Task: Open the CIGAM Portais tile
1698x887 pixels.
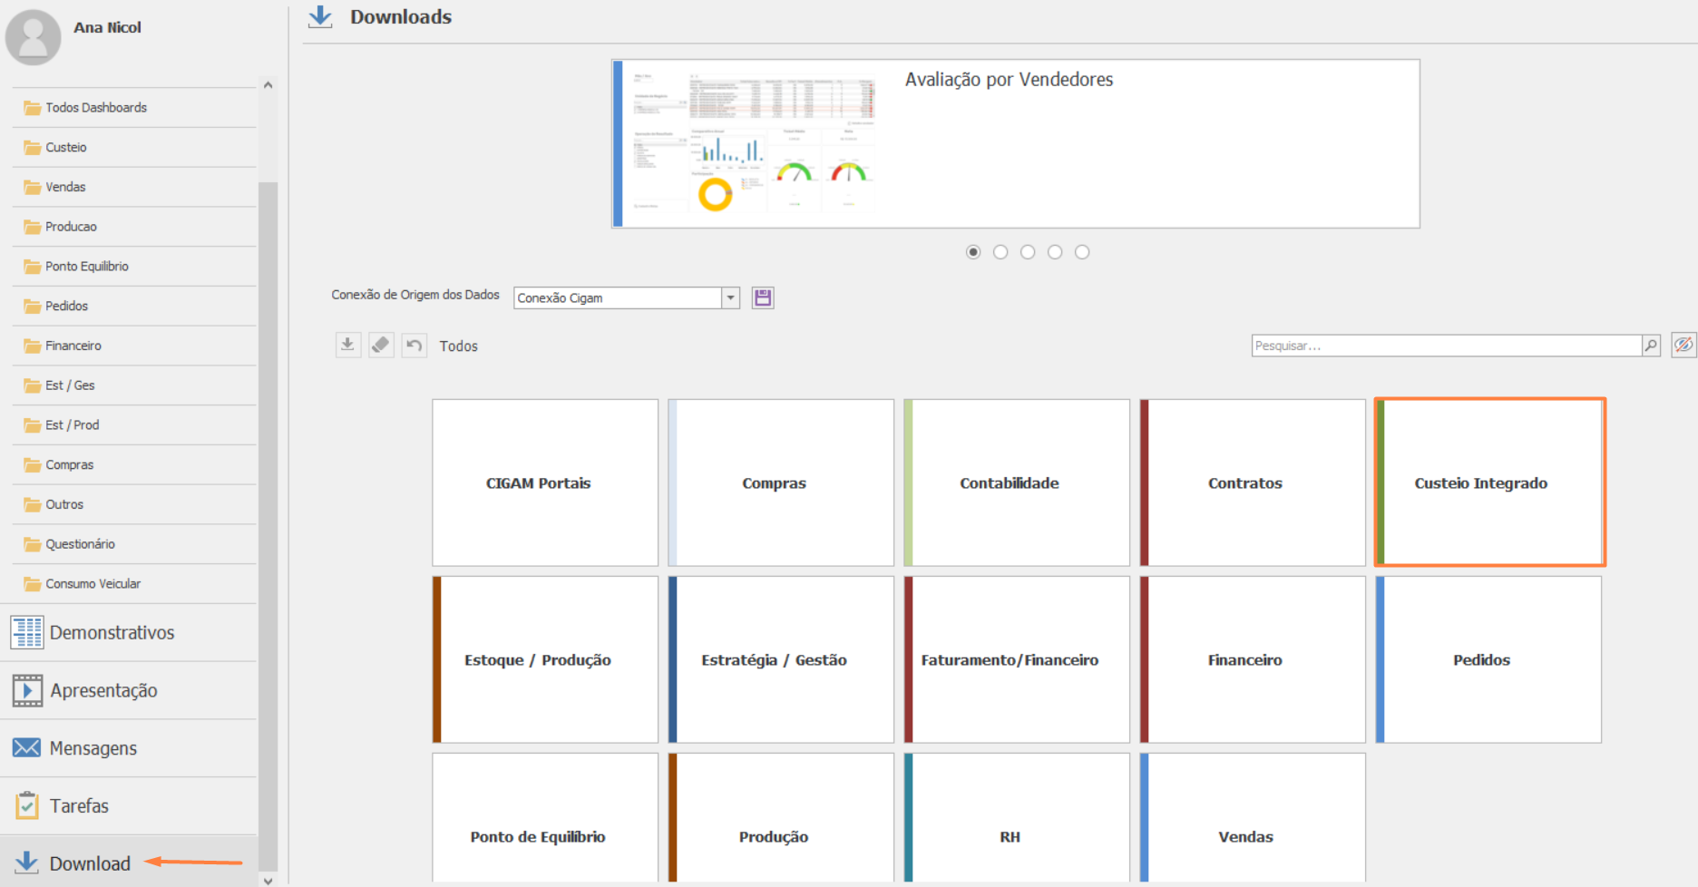Action: tap(545, 482)
